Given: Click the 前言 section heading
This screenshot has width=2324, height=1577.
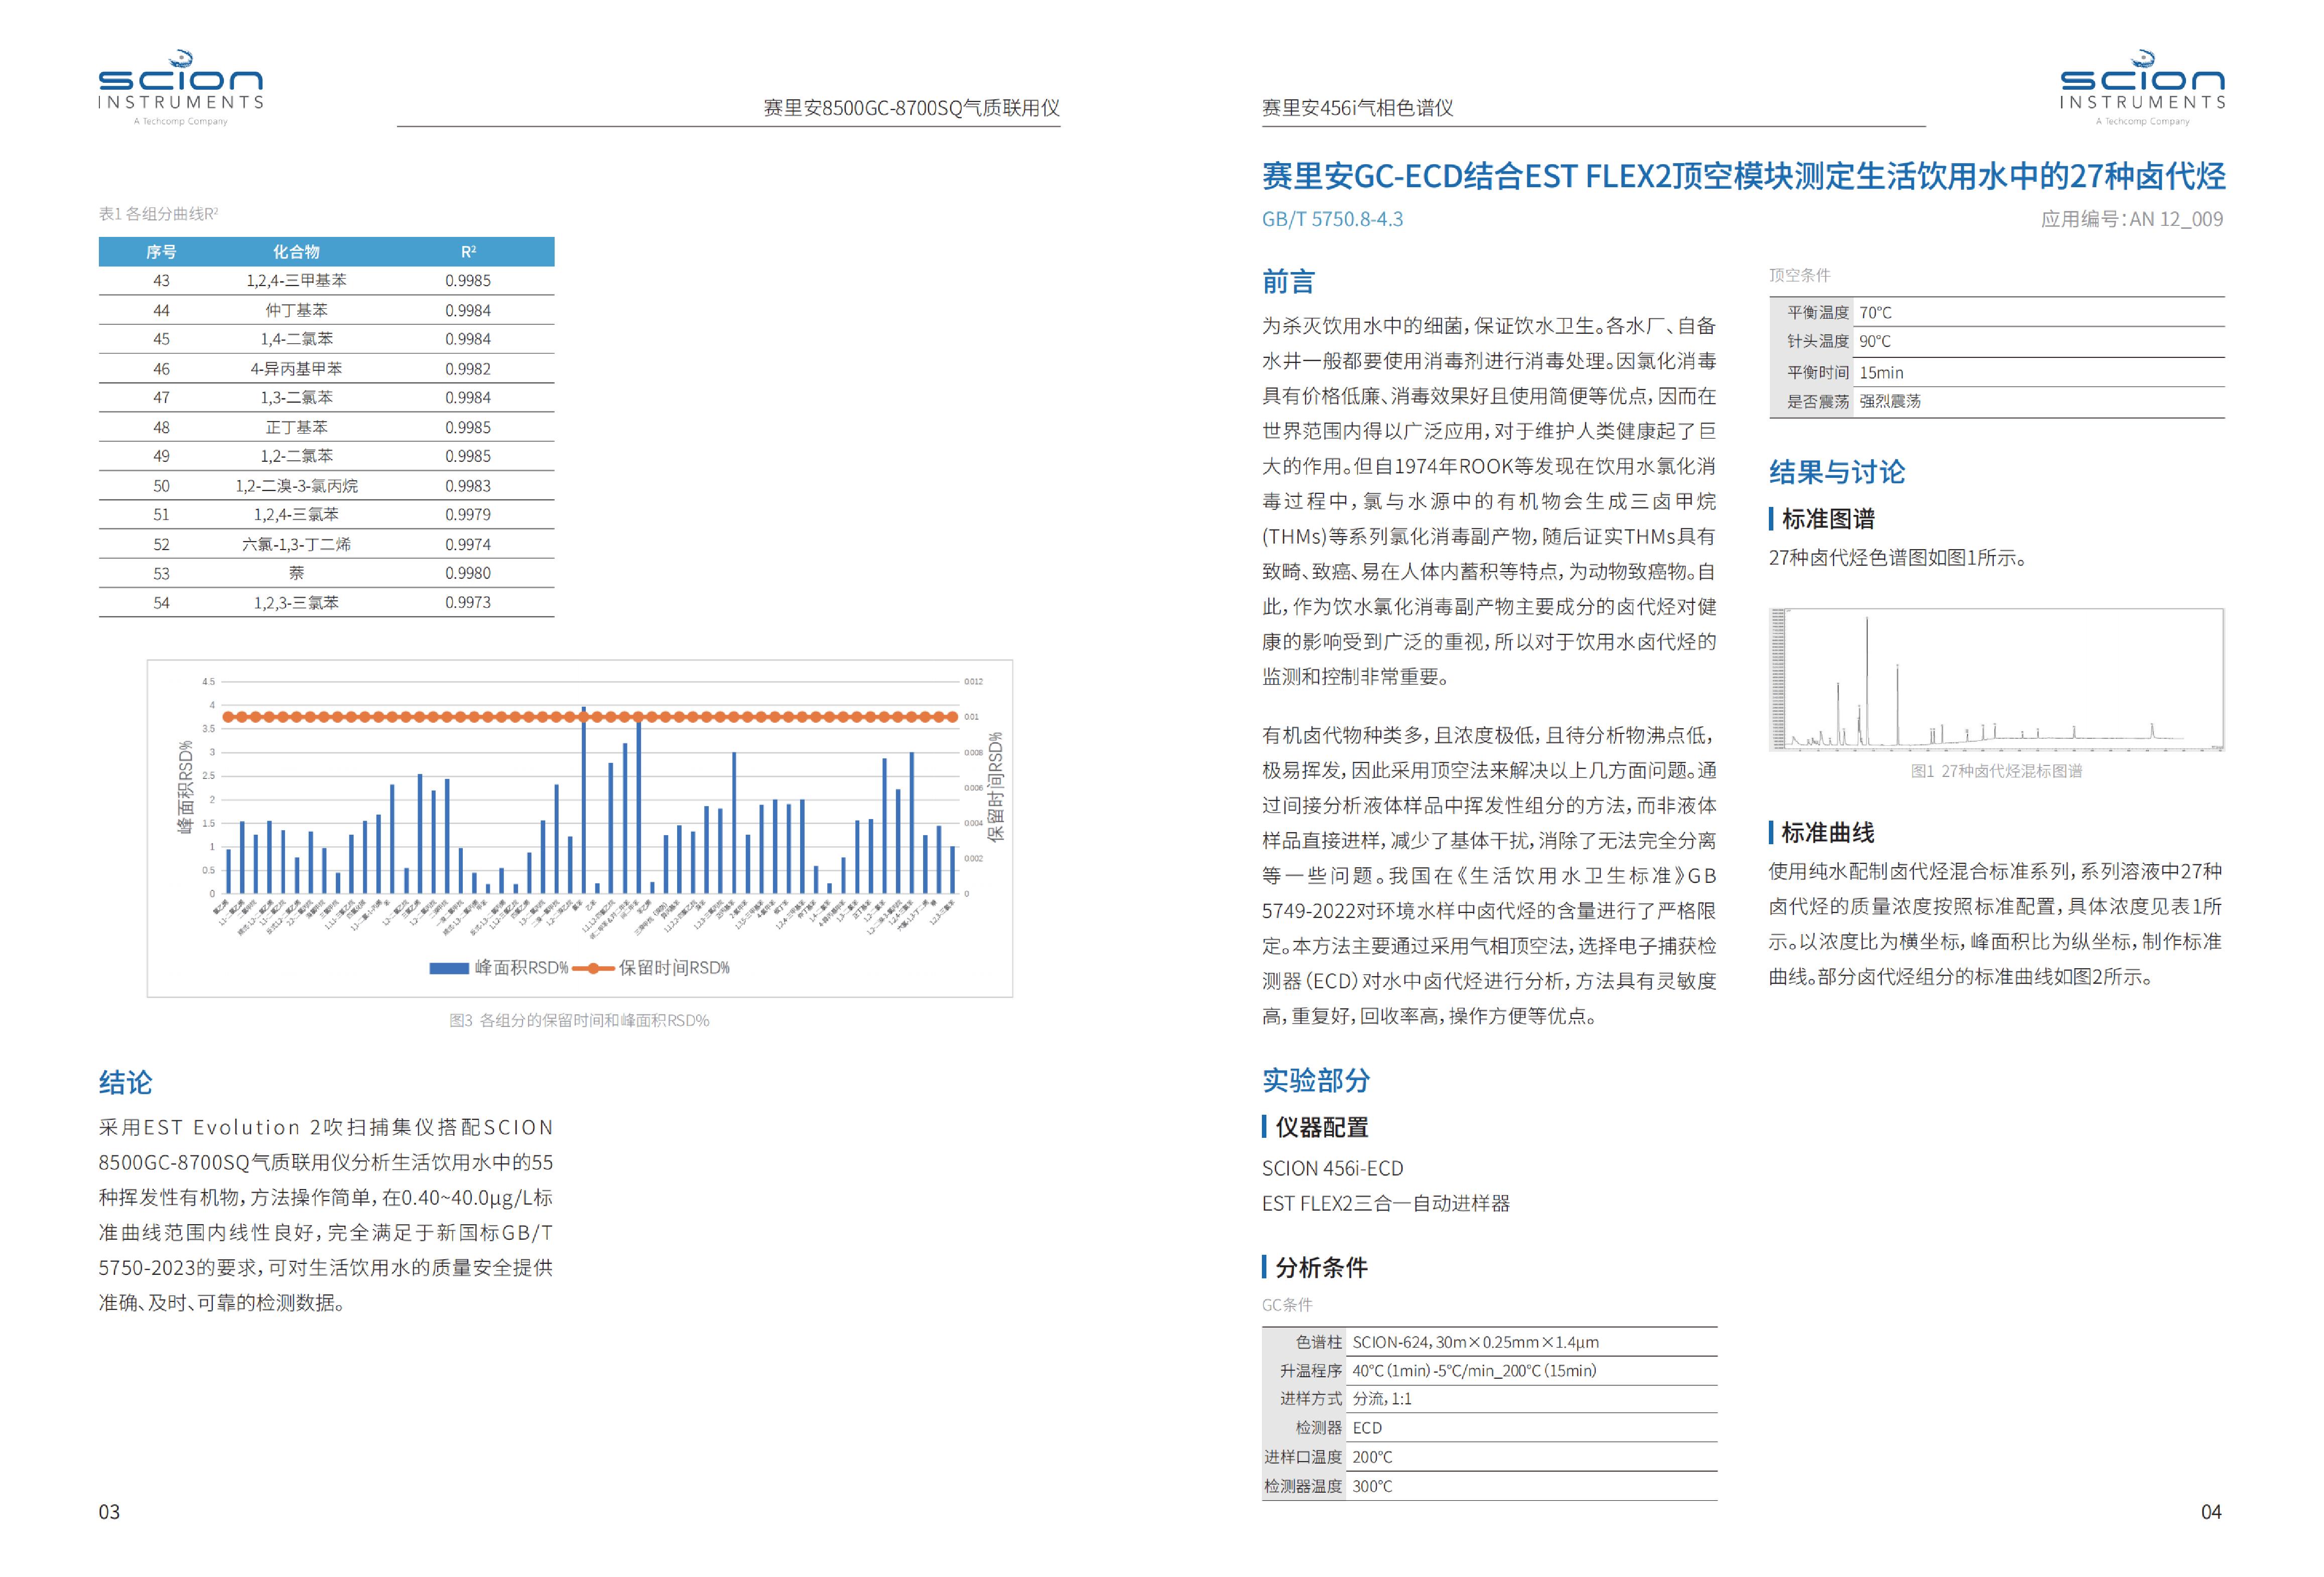Looking at the screenshot, I should [1288, 282].
